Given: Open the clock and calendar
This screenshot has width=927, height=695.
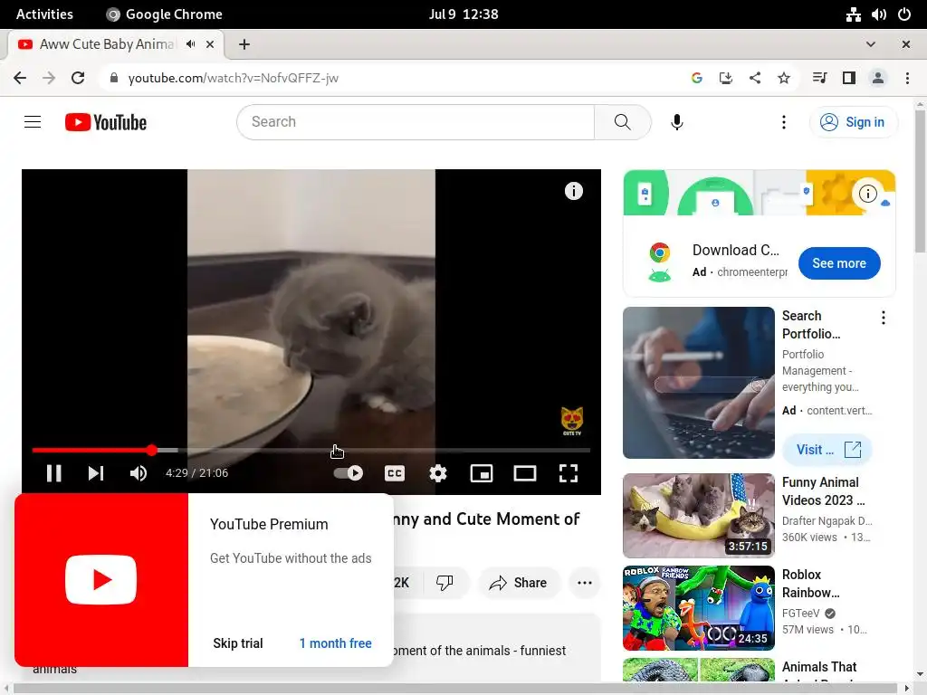Looking at the screenshot, I should [463, 14].
